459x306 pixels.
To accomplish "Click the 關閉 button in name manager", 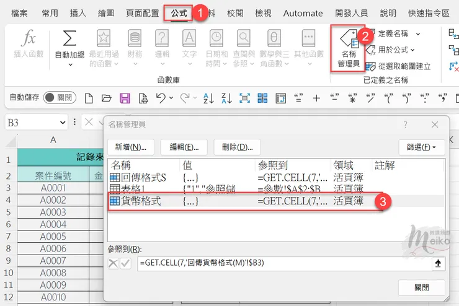I will tap(422, 287).
